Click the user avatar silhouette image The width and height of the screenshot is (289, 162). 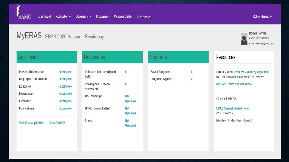244,39
